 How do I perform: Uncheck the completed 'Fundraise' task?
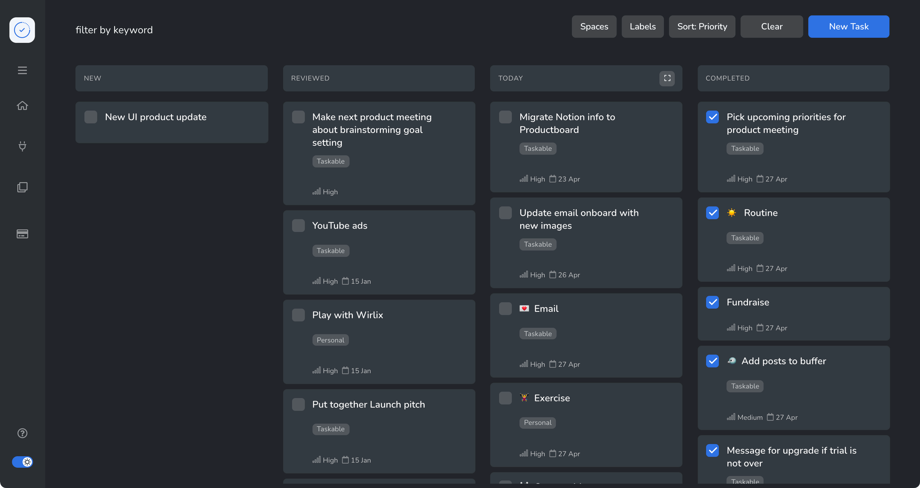point(712,302)
